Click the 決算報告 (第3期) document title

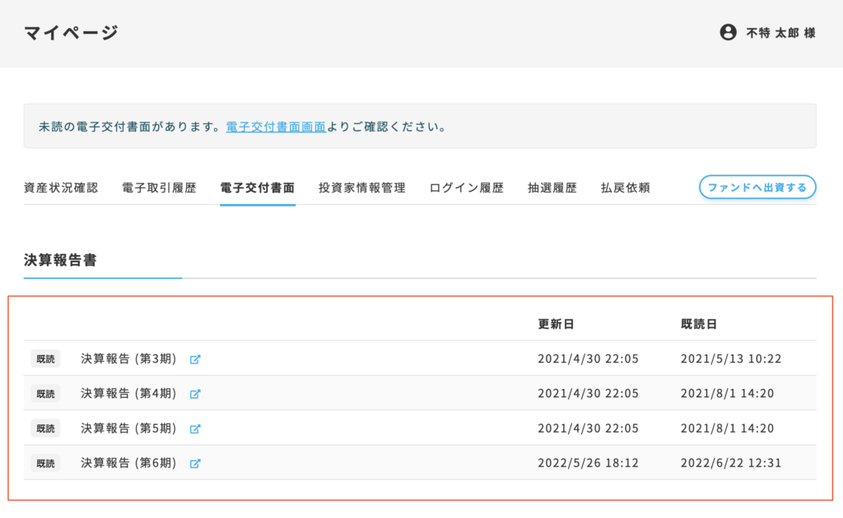coord(128,359)
